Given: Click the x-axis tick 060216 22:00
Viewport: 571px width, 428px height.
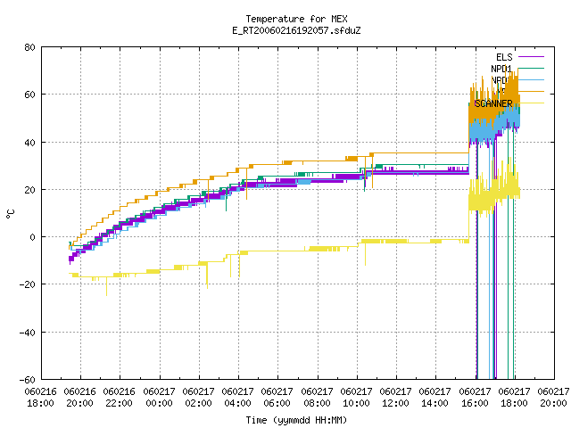Looking at the screenshot, I should pyautogui.click(x=120, y=397).
